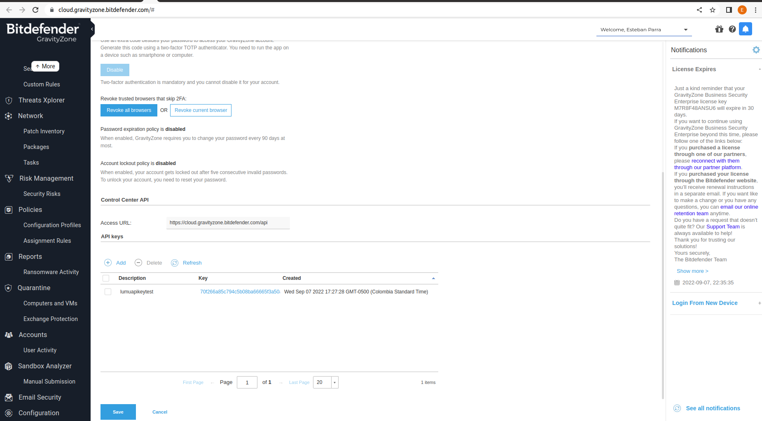The height and width of the screenshot is (421, 762).
Task: Open the notifications bell icon
Action: (x=745, y=29)
